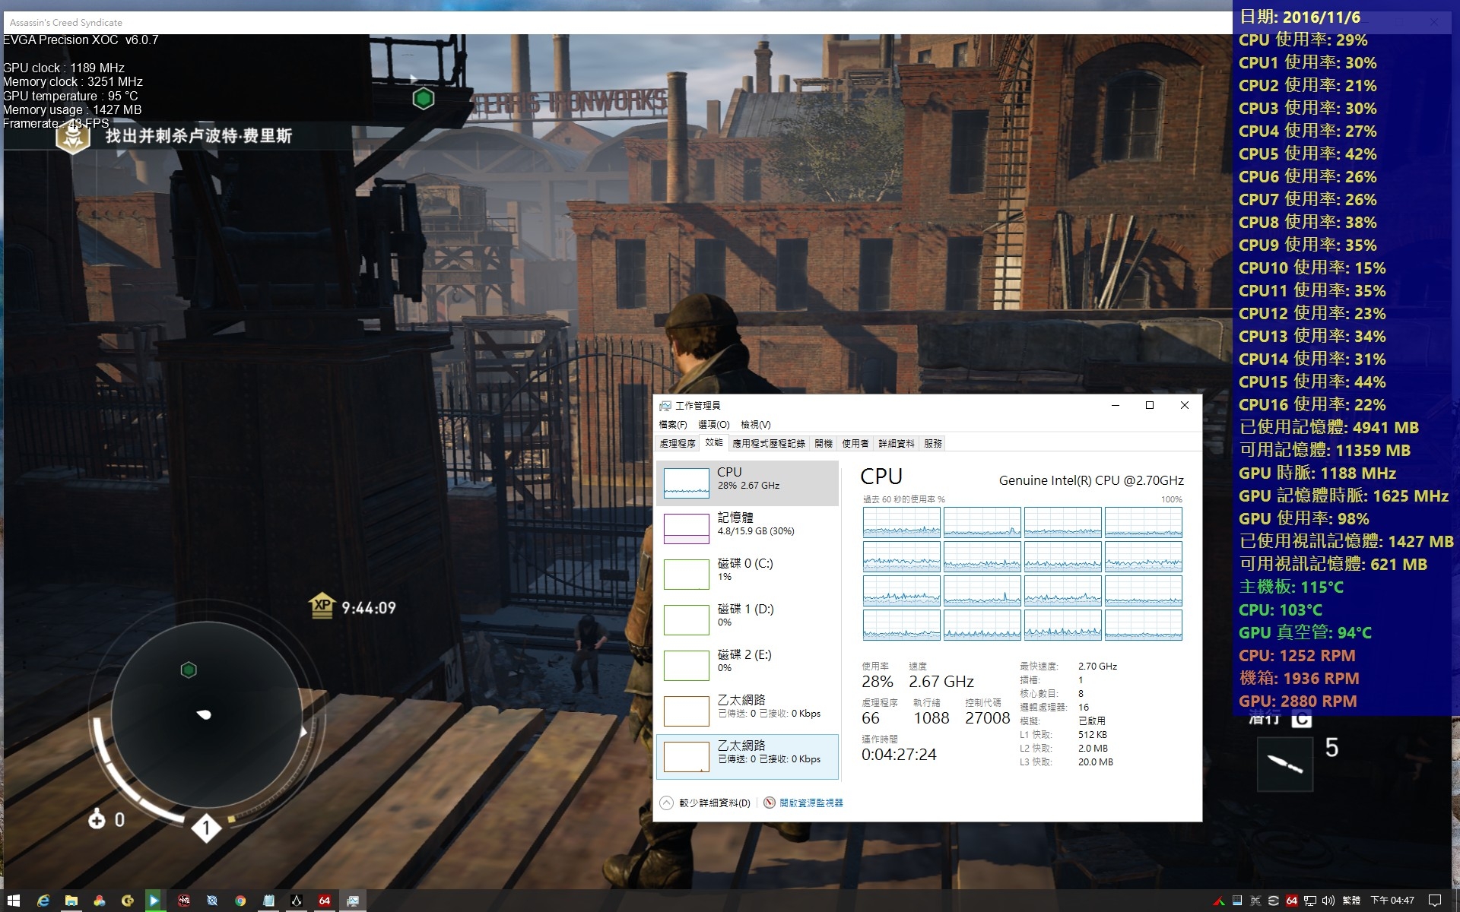Select Task Manager taskbar button
Screen dimensions: 1460x912
click(353, 901)
